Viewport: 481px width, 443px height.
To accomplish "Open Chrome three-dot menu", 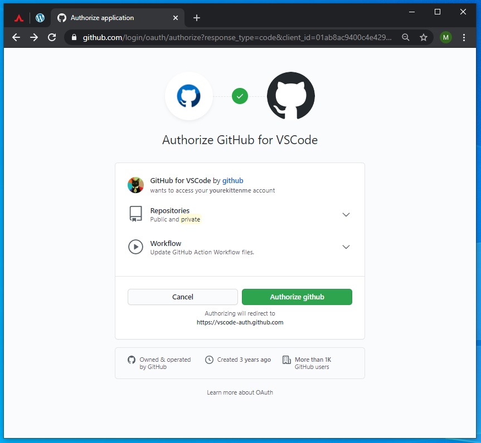I will [x=464, y=37].
